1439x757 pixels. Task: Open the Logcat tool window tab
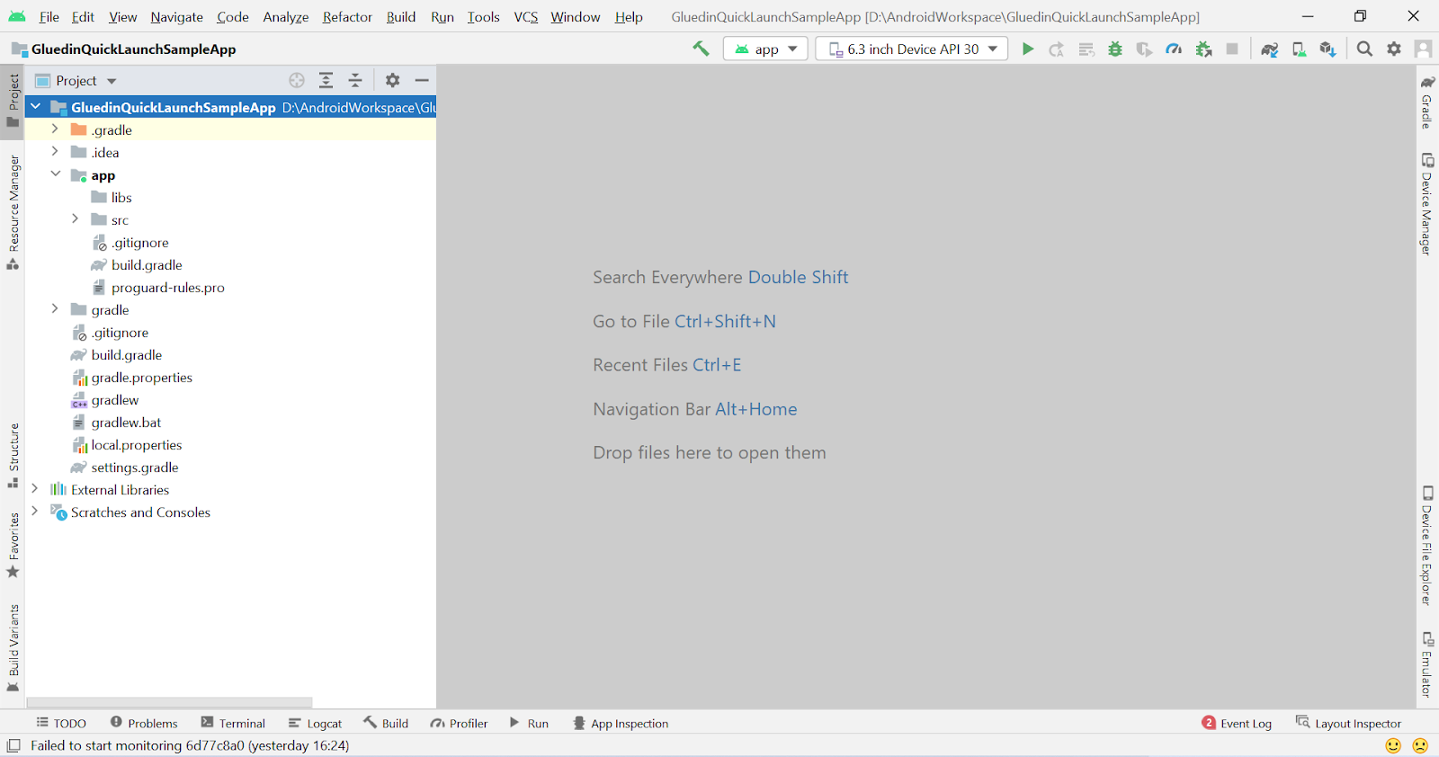coord(315,723)
